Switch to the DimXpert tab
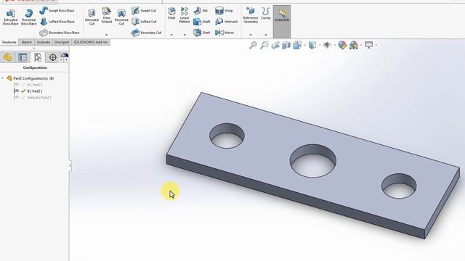 pyautogui.click(x=62, y=42)
